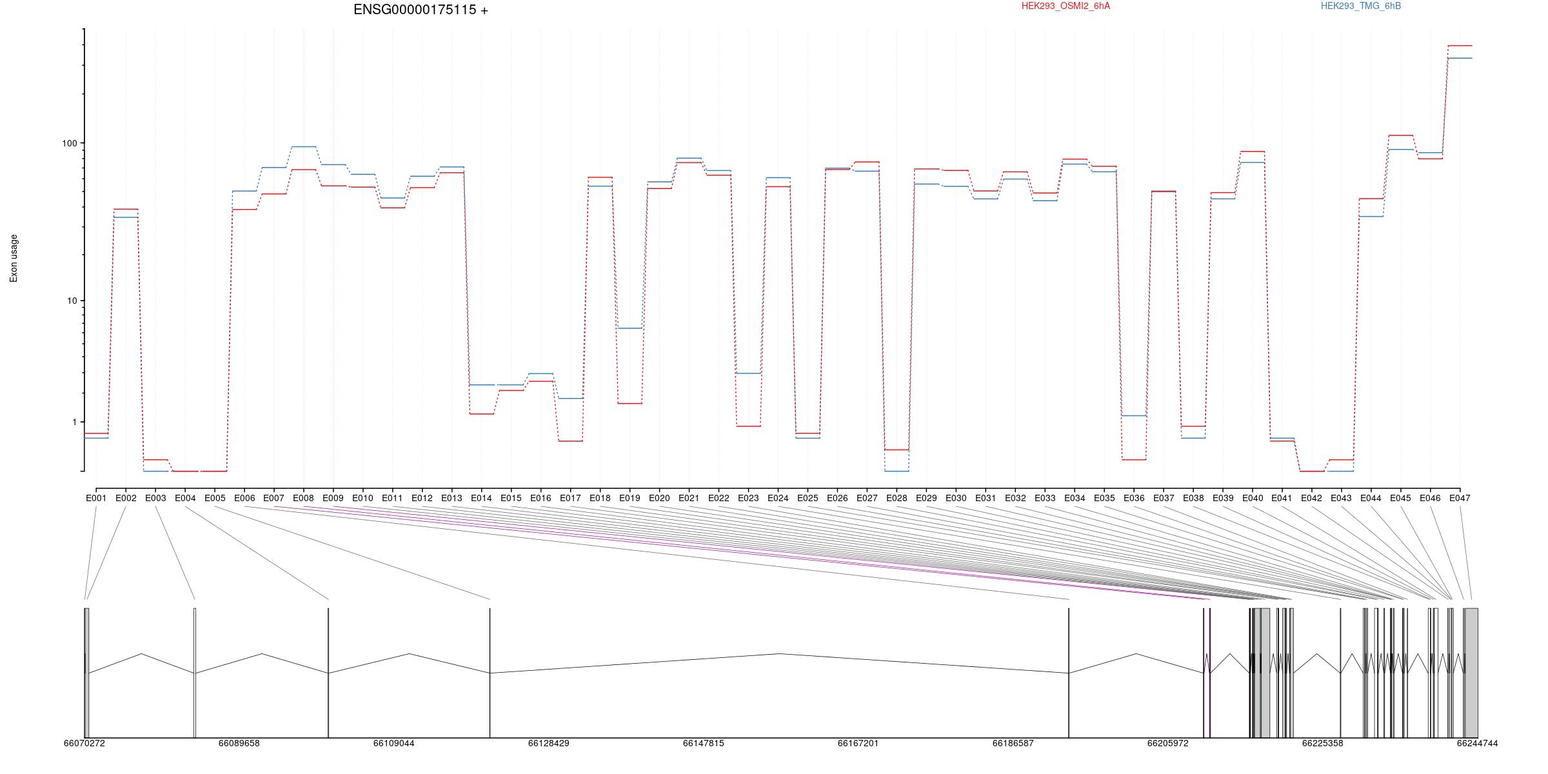Click exon label E019

tap(630, 498)
